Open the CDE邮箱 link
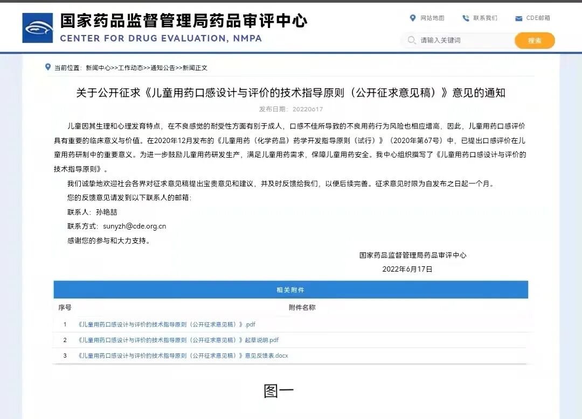 pyautogui.click(x=538, y=18)
